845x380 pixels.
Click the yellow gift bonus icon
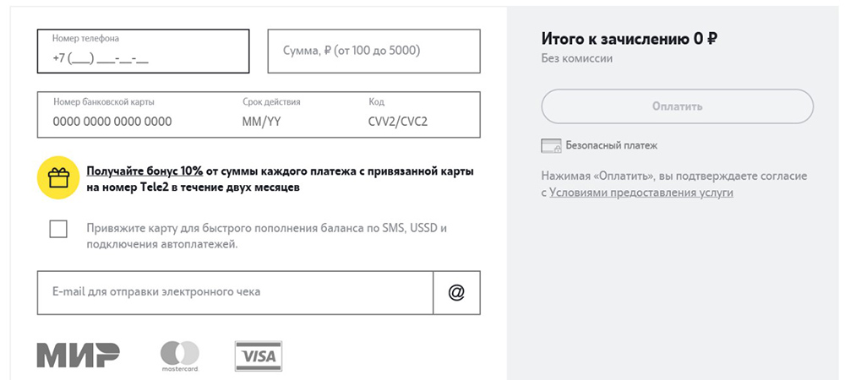pyautogui.click(x=58, y=177)
